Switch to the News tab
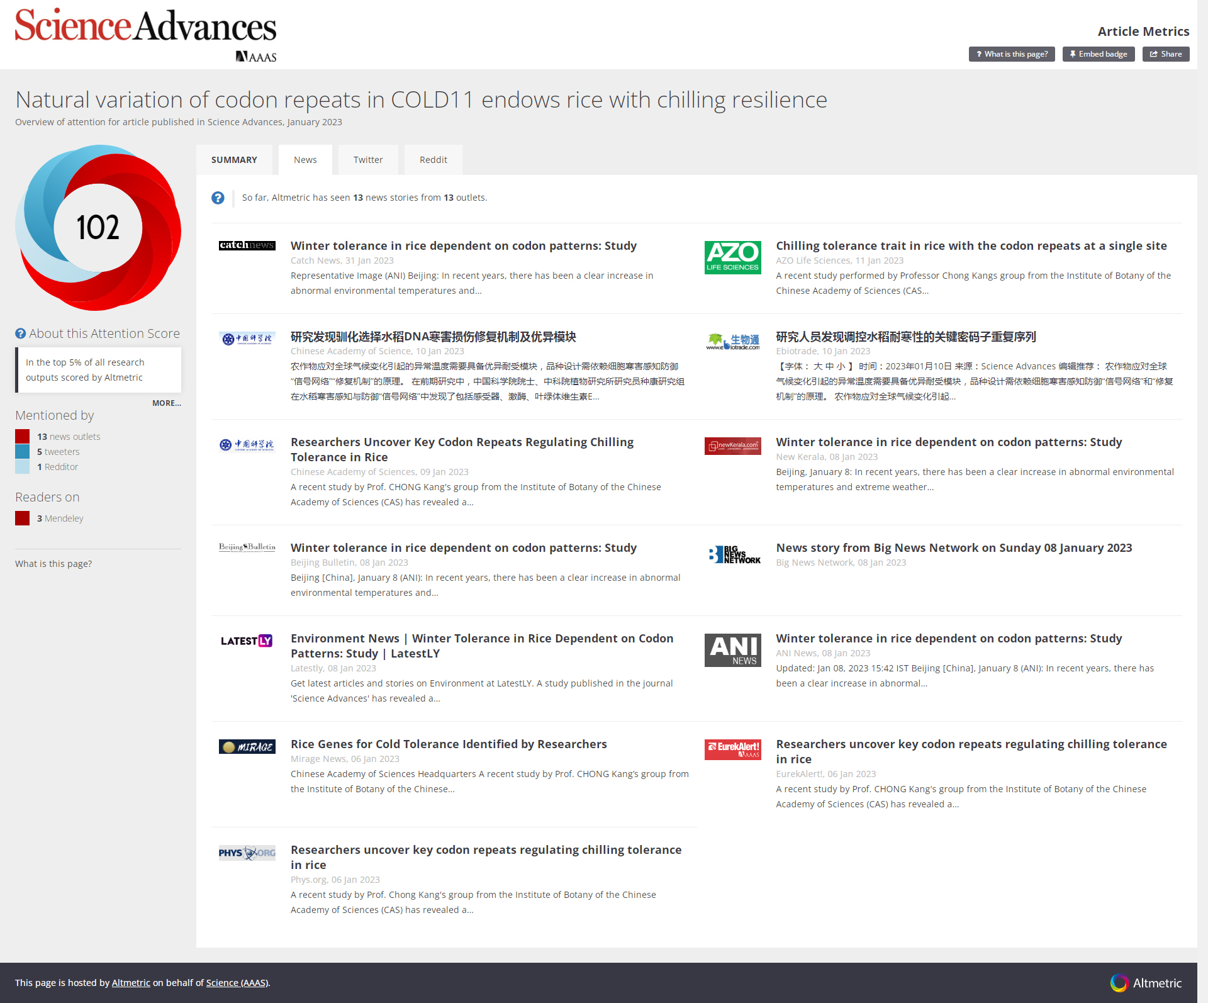This screenshot has width=1208, height=1003. [x=305, y=160]
